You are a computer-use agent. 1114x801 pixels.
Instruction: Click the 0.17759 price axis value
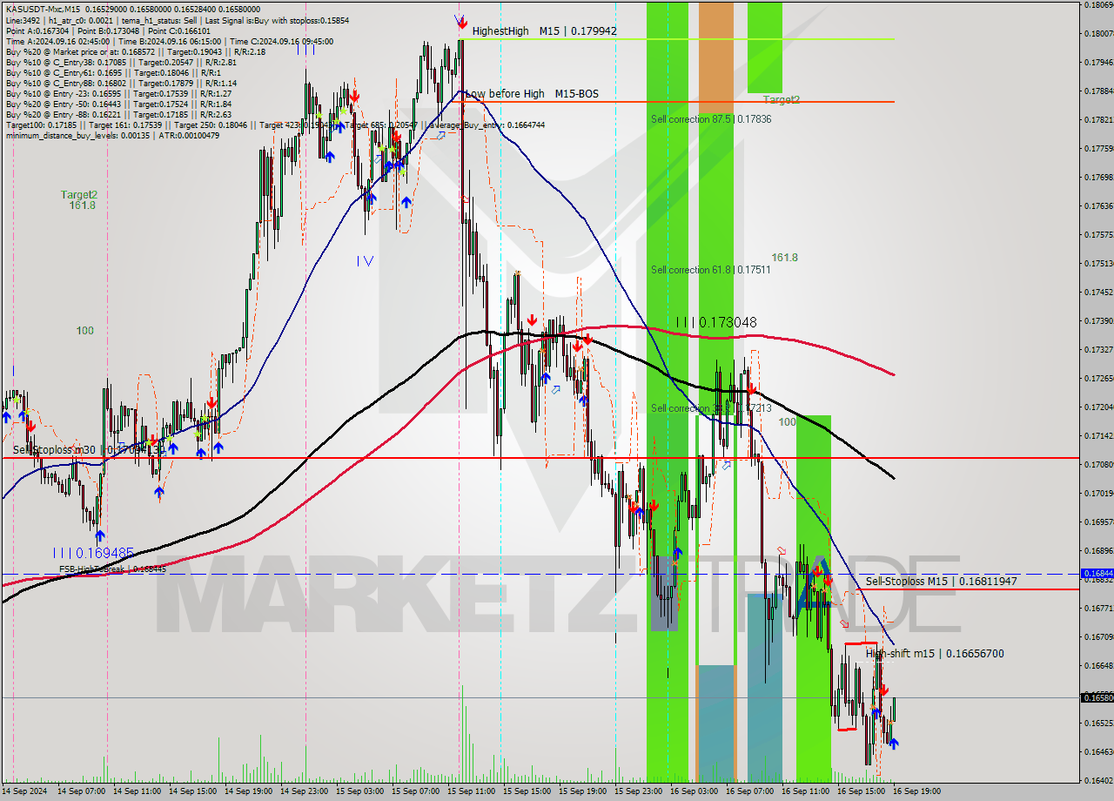[1099, 148]
